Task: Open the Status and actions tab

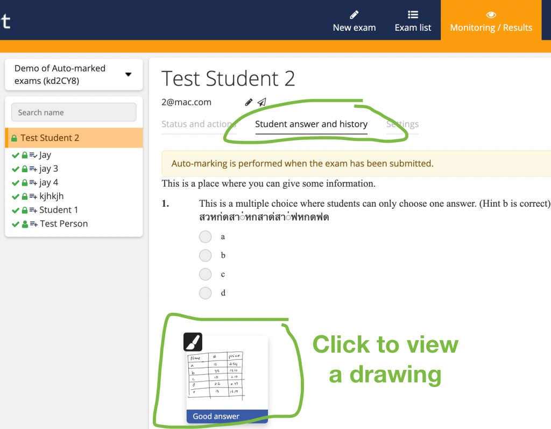Action: [x=199, y=124]
